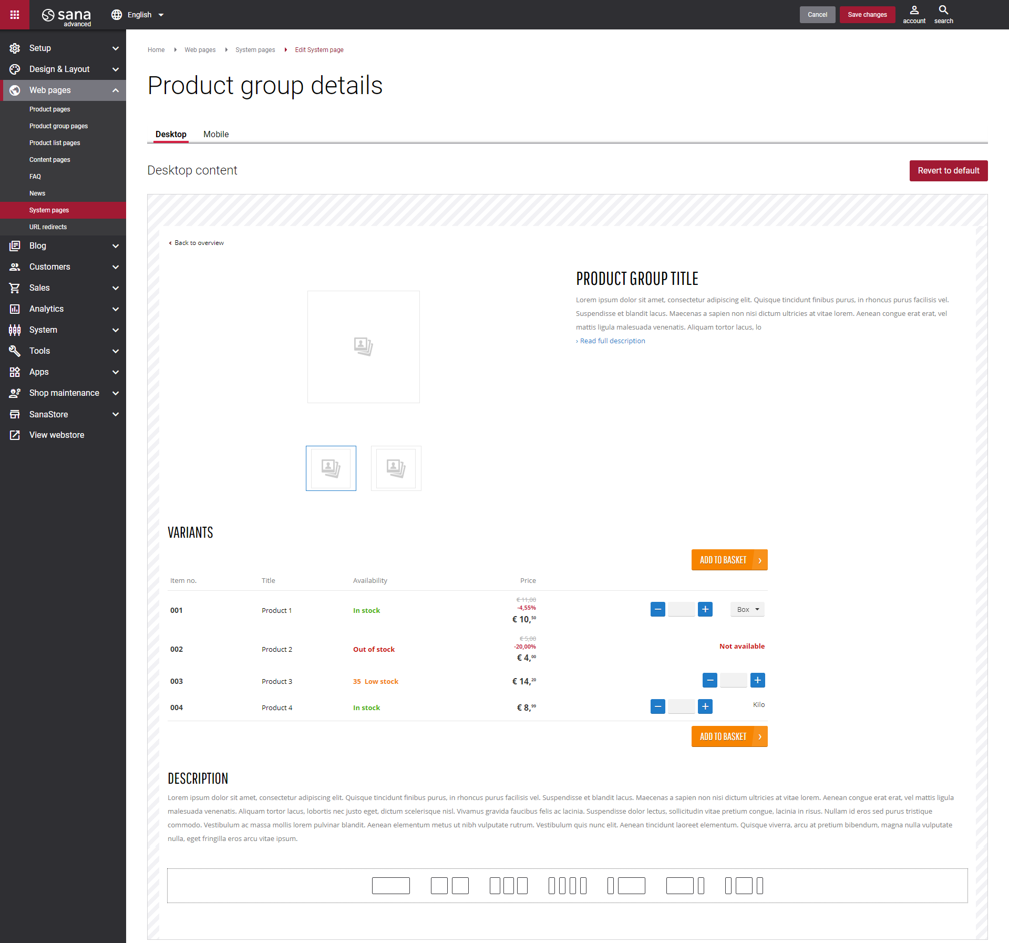1009x943 pixels.
Task: Select the two equal columns layout icon
Action: pos(450,886)
